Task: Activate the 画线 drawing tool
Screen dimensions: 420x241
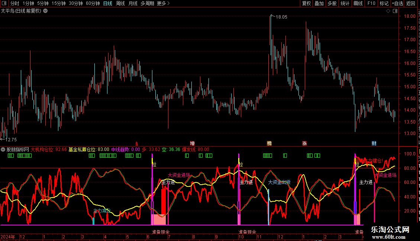Action: click(x=358, y=3)
